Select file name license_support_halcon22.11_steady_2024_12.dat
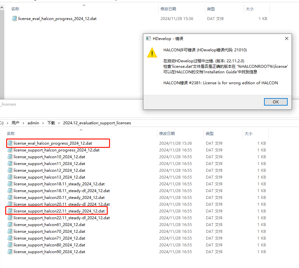Image resolution: width=299 pixels, height=268 pixels. click(x=59, y=211)
